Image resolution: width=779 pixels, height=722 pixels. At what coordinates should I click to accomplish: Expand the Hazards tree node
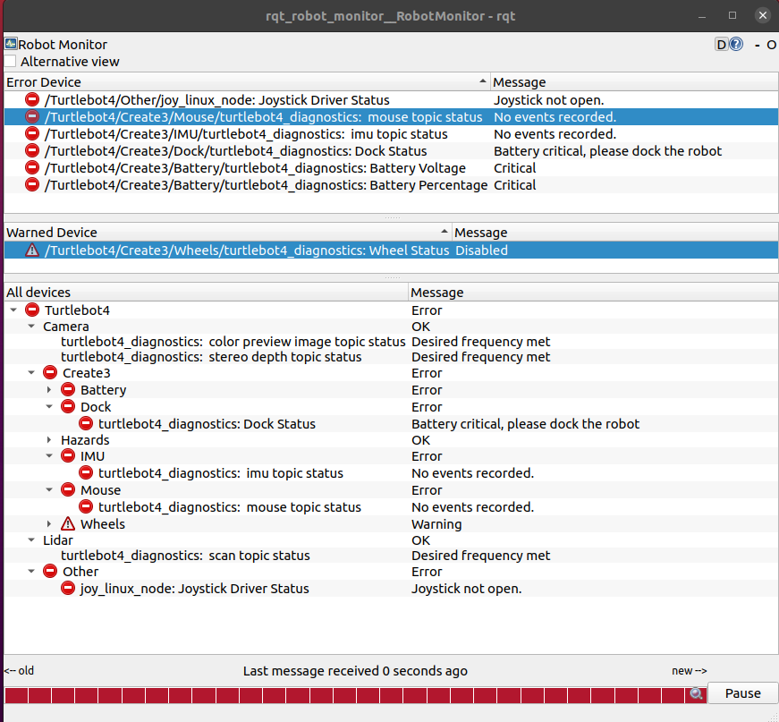coord(48,440)
